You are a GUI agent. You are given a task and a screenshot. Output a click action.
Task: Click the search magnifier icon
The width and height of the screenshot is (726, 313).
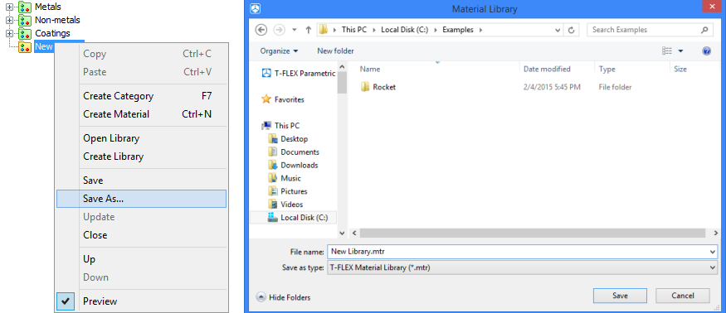coord(704,30)
